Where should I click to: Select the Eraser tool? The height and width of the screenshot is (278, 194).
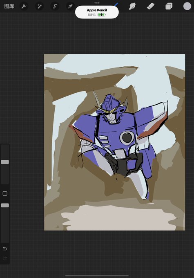pos(151,7)
